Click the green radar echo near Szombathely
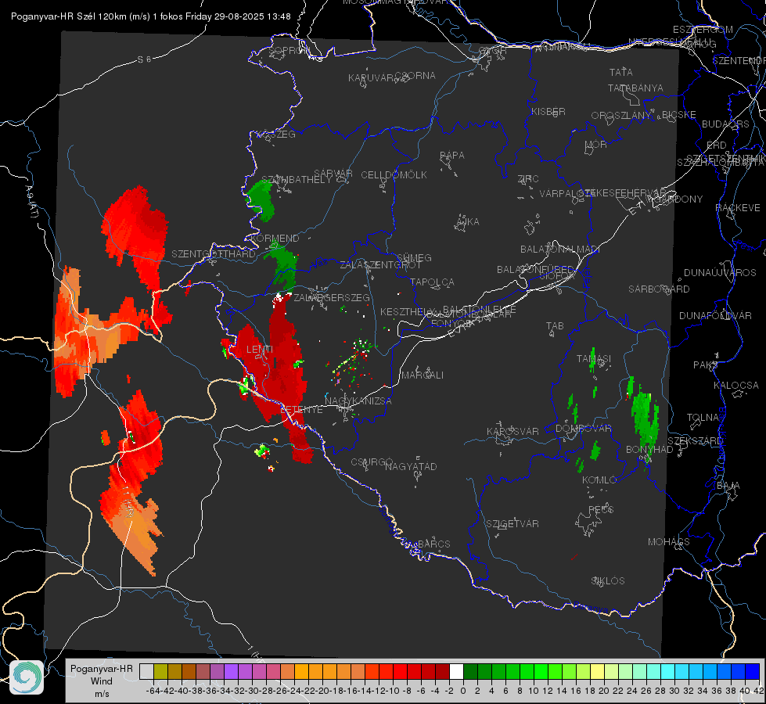This screenshot has height=704, width=766. tap(261, 199)
